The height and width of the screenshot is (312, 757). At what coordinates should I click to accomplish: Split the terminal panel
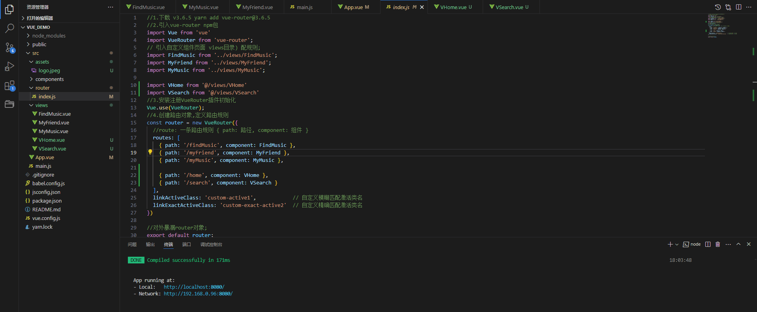click(708, 244)
